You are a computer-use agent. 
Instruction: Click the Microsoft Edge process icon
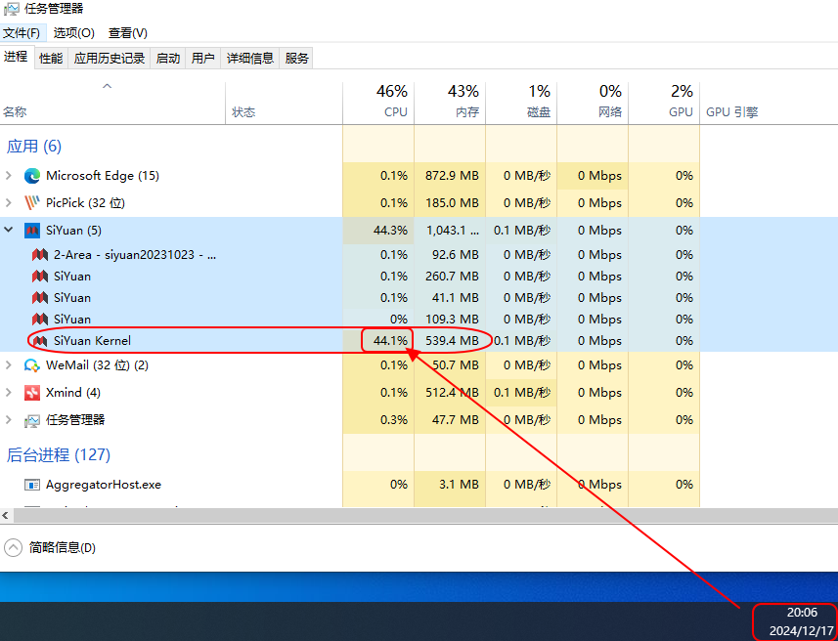(32, 176)
